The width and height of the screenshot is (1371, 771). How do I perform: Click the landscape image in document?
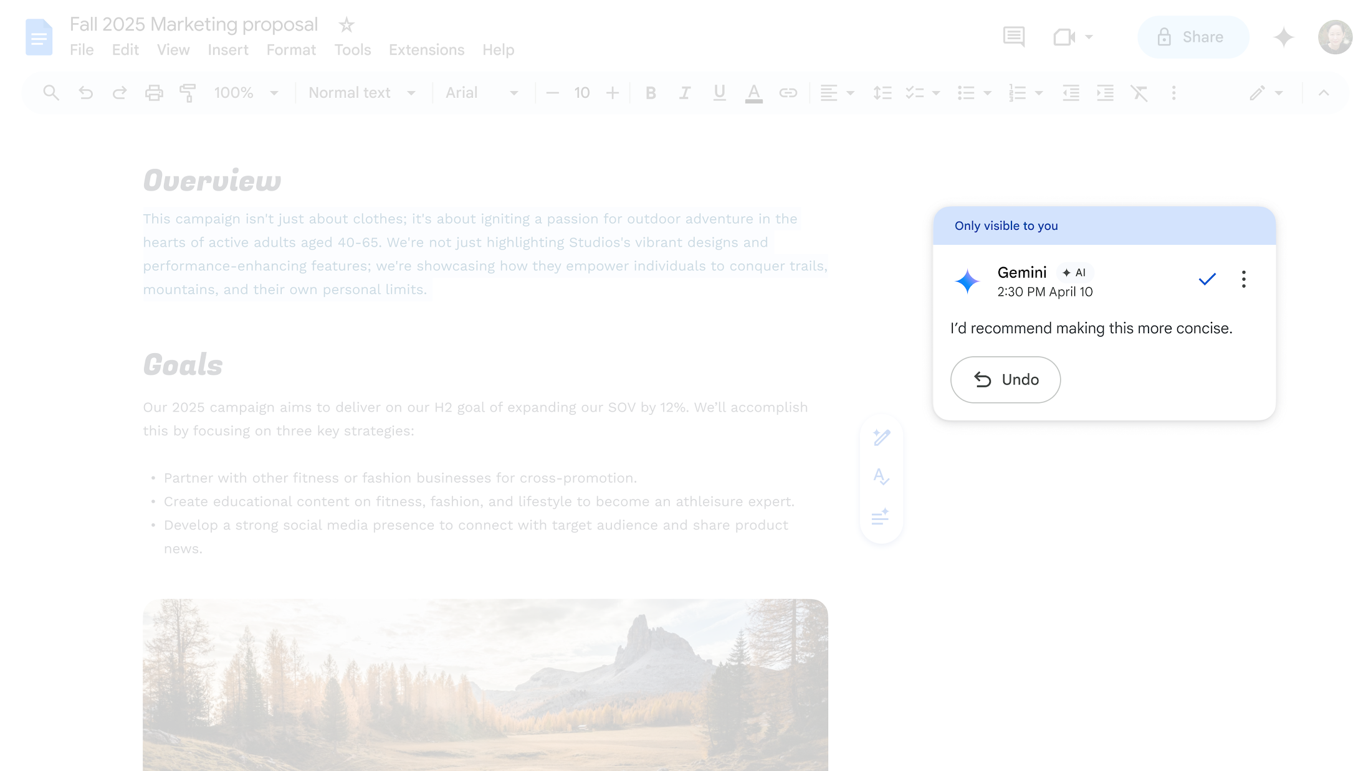485,685
